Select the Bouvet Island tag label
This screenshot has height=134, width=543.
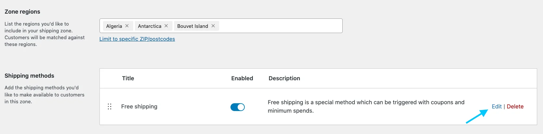(x=193, y=26)
